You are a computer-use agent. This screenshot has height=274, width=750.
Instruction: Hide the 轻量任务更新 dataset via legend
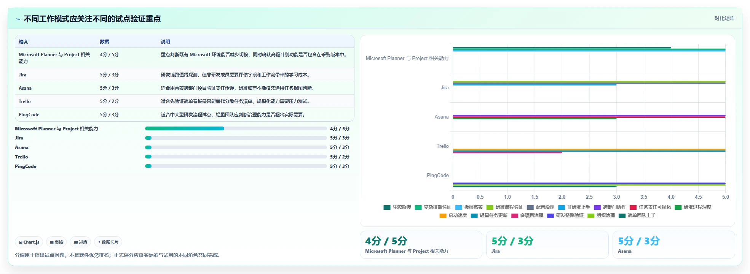489,215
